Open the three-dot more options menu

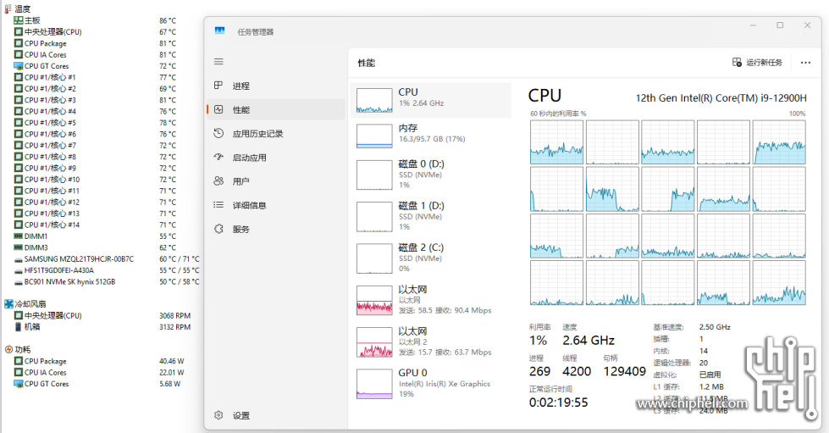tap(805, 63)
